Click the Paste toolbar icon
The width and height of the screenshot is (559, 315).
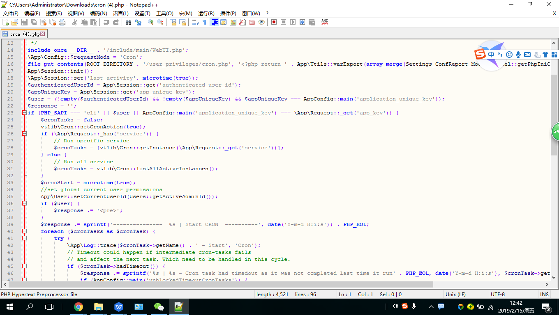point(93,22)
